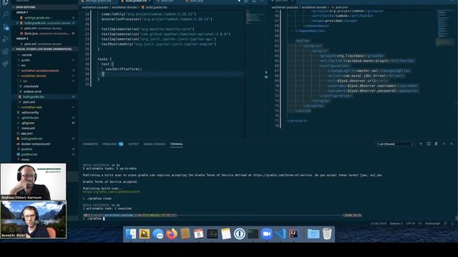Open Book.java in Open Editors
458x257 pixels.
(31, 34)
